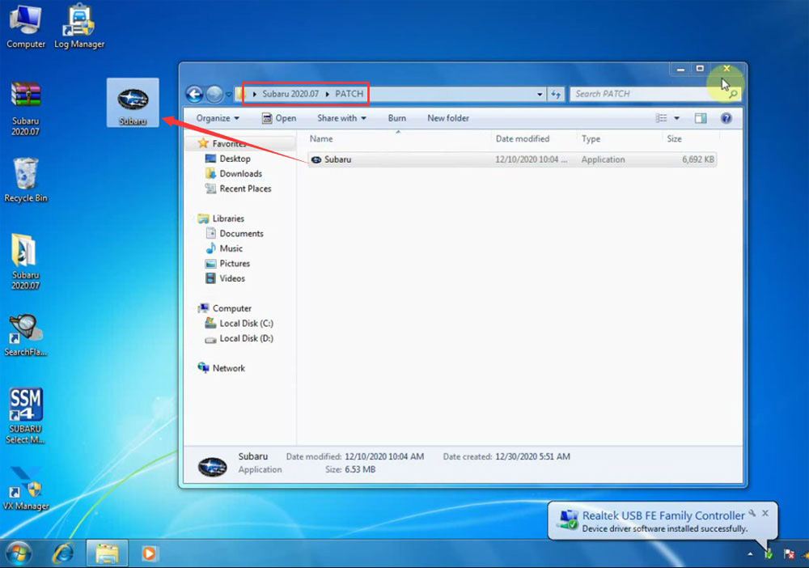
Task: Click the Change your view icon
Action: 661,118
